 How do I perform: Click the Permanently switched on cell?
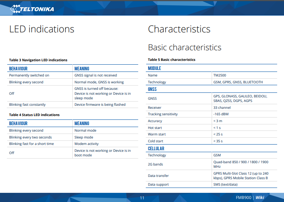click(x=29, y=75)
